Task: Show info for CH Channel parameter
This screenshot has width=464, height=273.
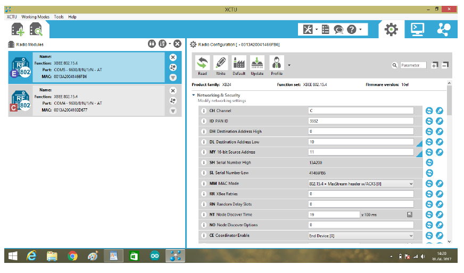Action: [204, 111]
